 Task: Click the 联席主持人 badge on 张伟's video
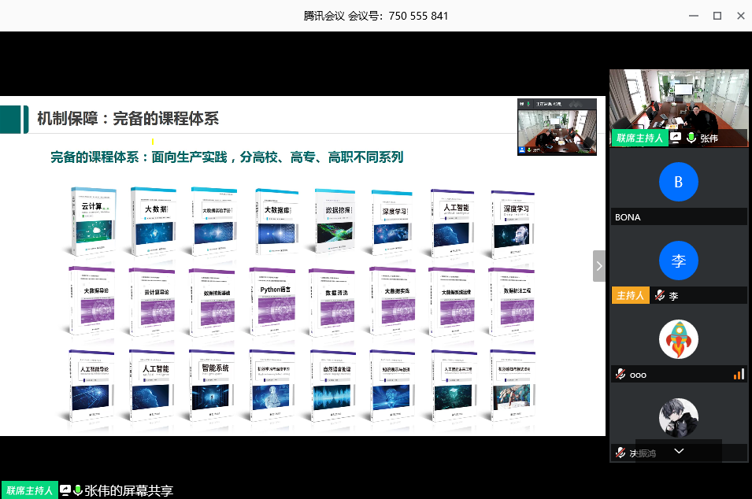tap(639, 138)
